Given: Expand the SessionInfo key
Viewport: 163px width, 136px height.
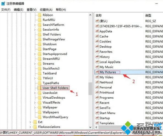Looking at the screenshot, I should pos(35,30).
